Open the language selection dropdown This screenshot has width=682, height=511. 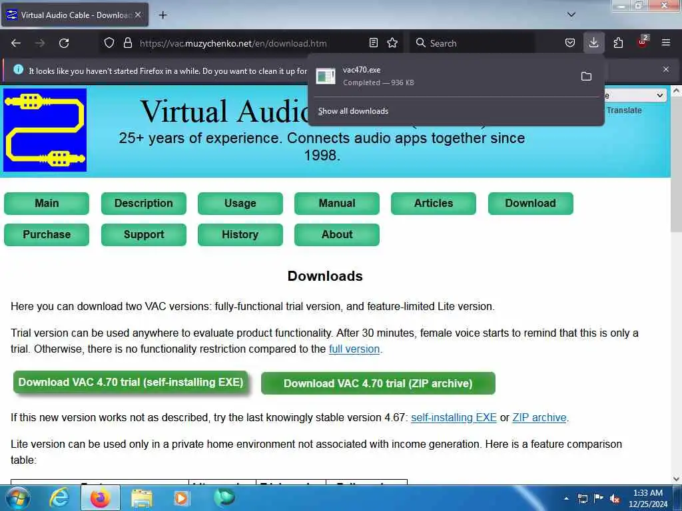point(635,95)
